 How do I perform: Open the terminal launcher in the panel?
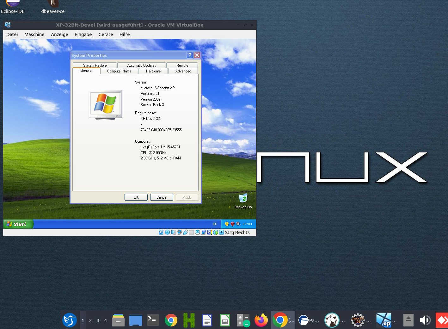[x=153, y=320]
